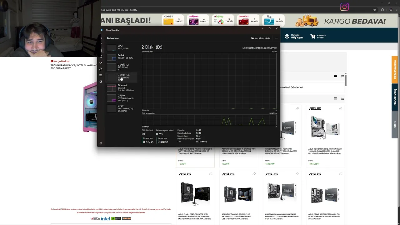Click the bankkart 3 taksit card banner
Screen dimensions: 400x225
coord(248,20)
